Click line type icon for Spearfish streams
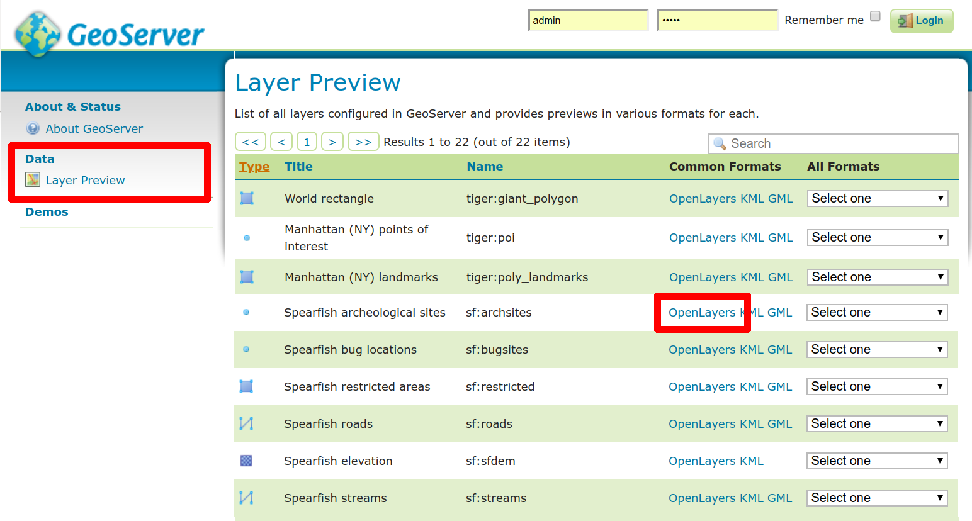Image resolution: width=972 pixels, height=521 pixels. 246,498
